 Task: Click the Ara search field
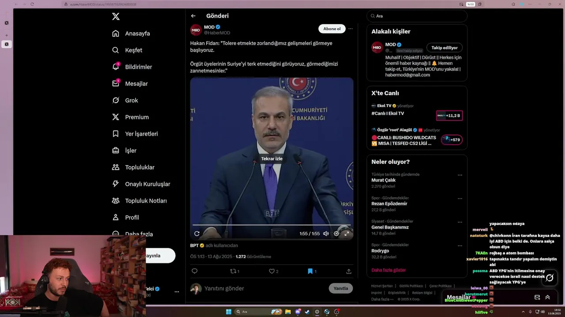[417, 16]
